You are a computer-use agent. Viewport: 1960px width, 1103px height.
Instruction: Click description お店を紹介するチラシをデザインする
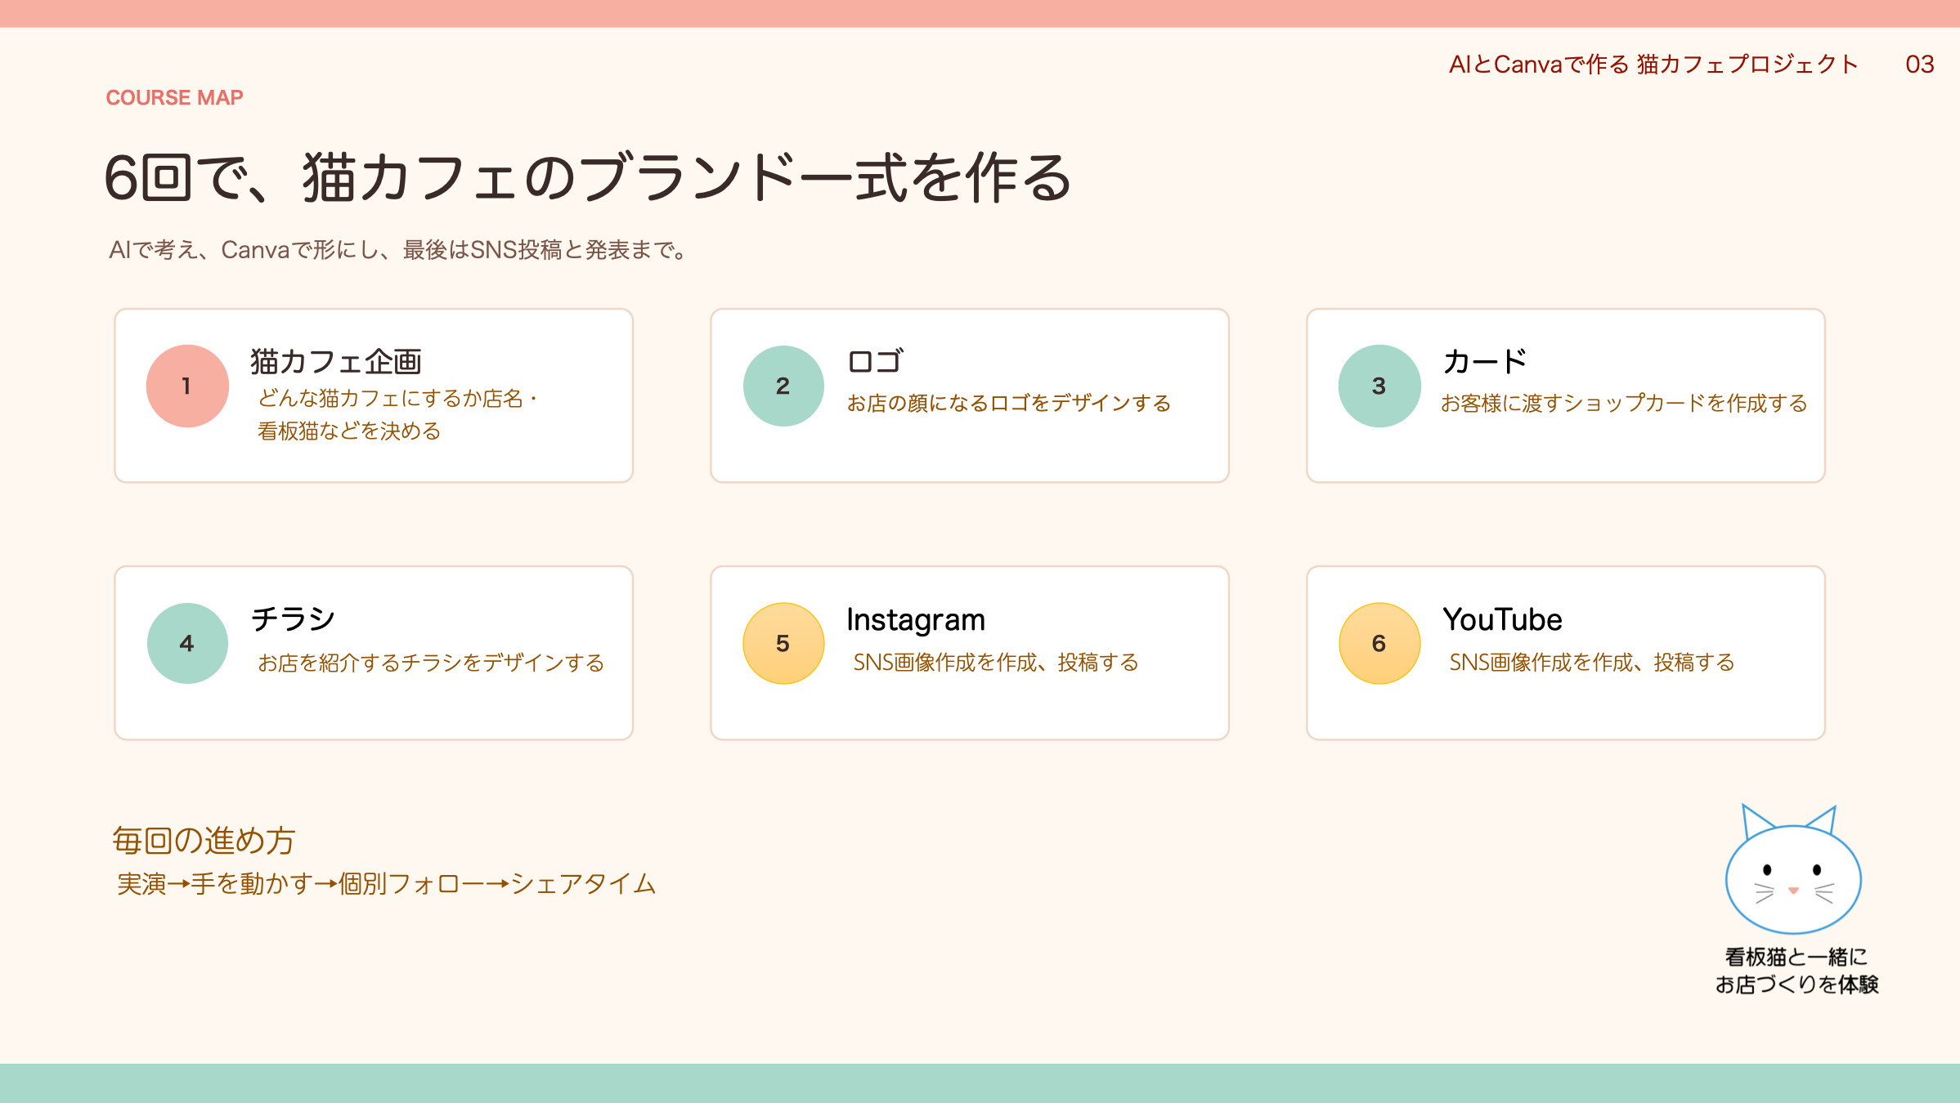(431, 663)
